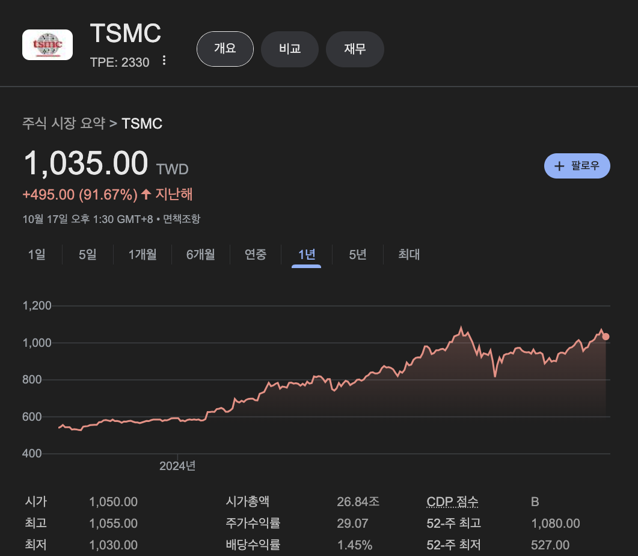This screenshot has width=638, height=556.
Task: Click the 52-주 최저 value 527.00
Action: point(550,545)
